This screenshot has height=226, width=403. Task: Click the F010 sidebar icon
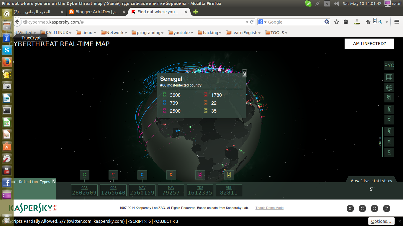pyautogui.click(x=389, y=120)
